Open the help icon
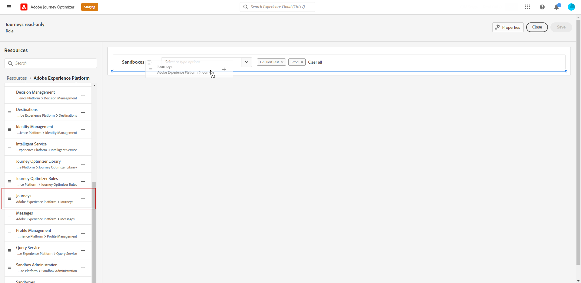The height and width of the screenshot is (283, 581). tap(542, 7)
